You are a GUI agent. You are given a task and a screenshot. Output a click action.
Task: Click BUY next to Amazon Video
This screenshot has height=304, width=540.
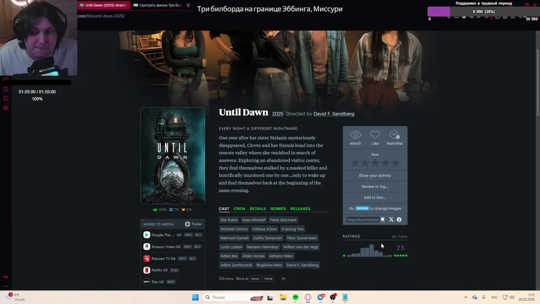pos(198,247)
